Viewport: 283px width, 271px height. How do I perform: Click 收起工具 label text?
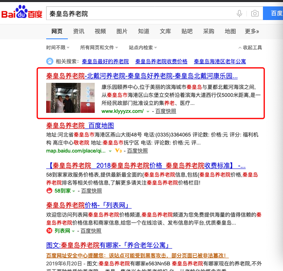[252, 48]
